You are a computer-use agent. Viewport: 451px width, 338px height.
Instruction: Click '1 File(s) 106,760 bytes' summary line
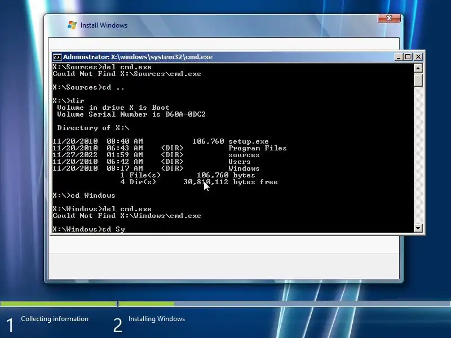[x=188, y=175]
